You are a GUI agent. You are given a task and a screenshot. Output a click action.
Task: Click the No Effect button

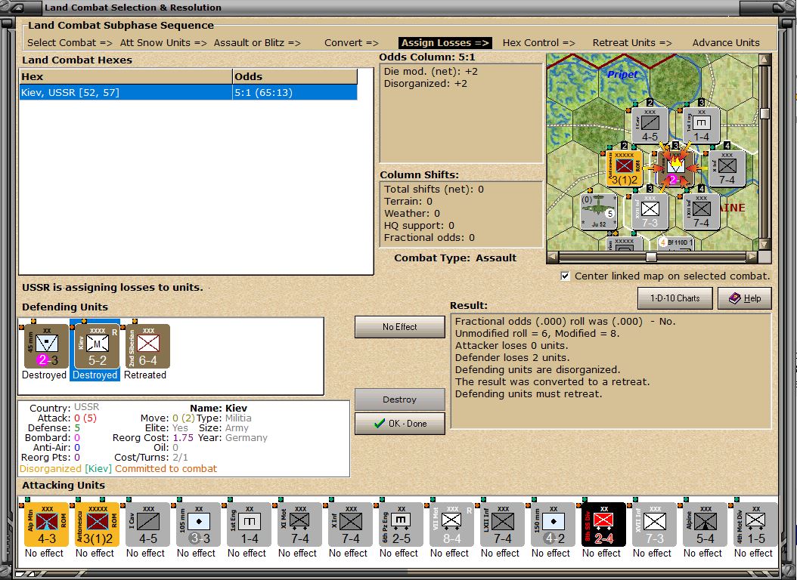pyautogui.click(x=399, y=327)
